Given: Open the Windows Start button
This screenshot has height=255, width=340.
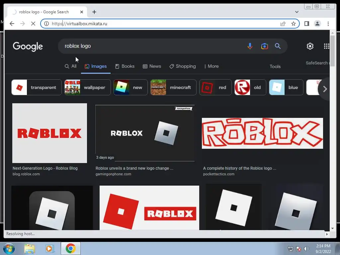Looking at the screenshot, I should click(x=9, y=248).
